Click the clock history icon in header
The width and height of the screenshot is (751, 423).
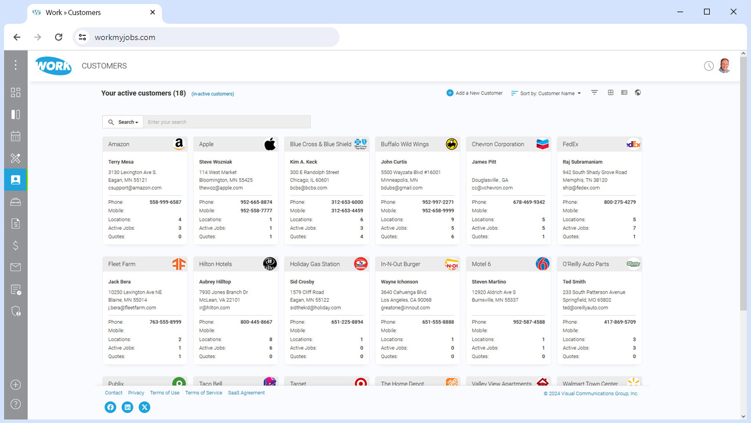tap(709, 66)
